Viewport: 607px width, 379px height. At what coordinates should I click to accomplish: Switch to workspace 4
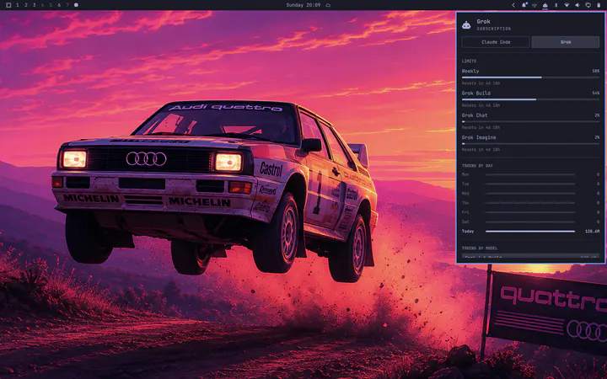click(43, 5)
